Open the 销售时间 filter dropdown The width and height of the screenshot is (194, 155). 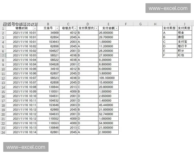tap(35, 28)
